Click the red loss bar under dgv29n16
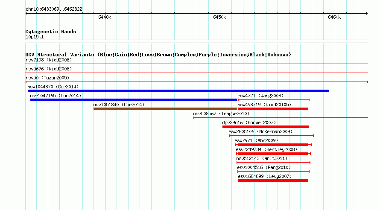This screenshot has height=210, width=380. (266, 127)
